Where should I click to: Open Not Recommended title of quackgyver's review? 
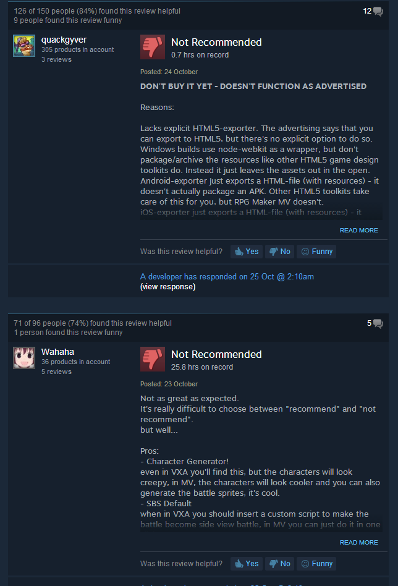click(x=216, y=42)
